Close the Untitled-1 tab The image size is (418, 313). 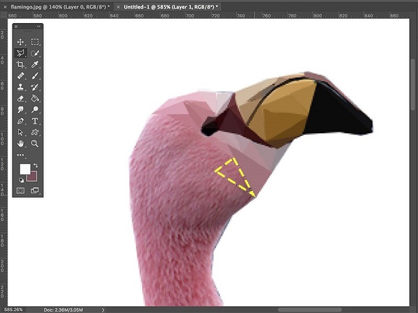(118, 7)
